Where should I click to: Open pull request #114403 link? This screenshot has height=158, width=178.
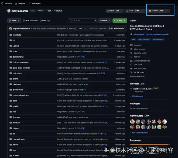click(102, 62)
